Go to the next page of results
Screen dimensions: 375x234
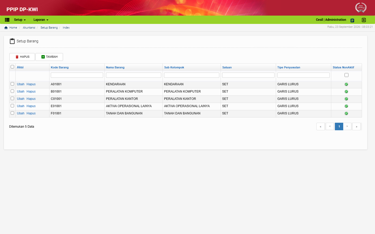(x=347, y=127)
